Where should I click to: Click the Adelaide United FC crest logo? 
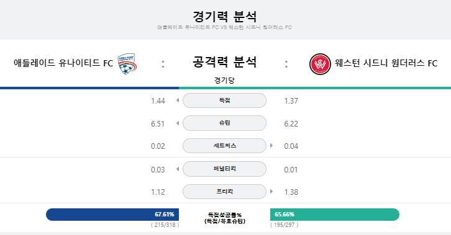(x=127, y=64)
